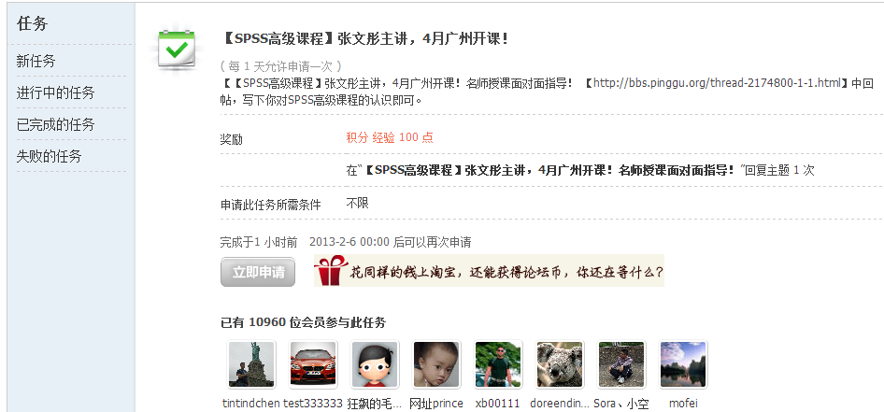
Task: Click the red gift box icon
Action: click(332, 271)
